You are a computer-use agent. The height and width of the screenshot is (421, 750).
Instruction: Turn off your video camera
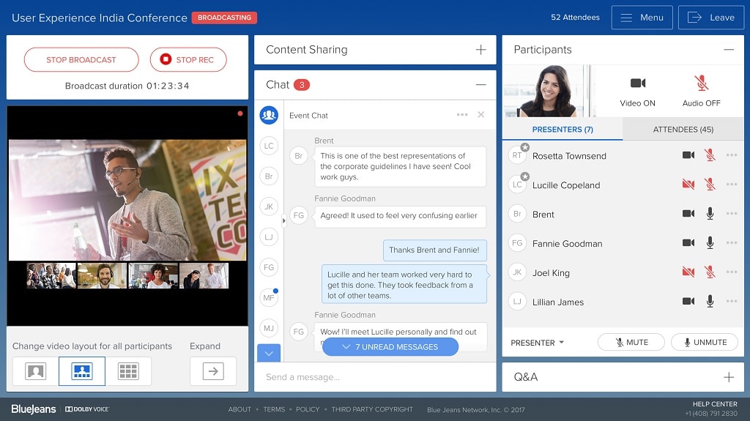coord(637,83)
